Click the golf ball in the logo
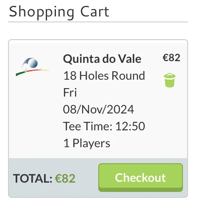Image resolution: width=202 pixels, height=213 pixels. point(33,63)
